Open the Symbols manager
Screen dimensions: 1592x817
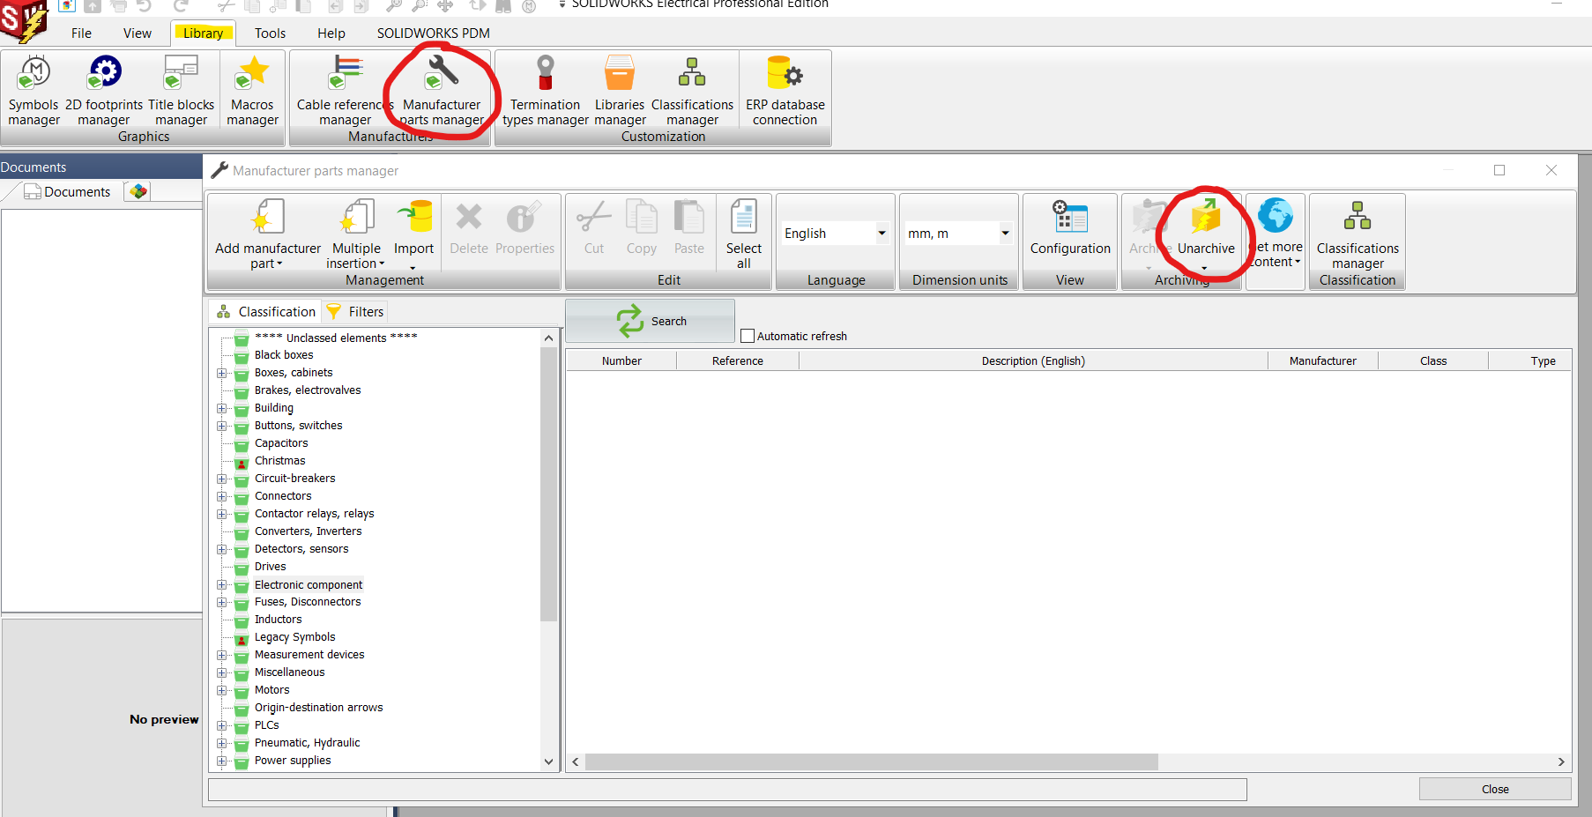click(x=34, y=92)
